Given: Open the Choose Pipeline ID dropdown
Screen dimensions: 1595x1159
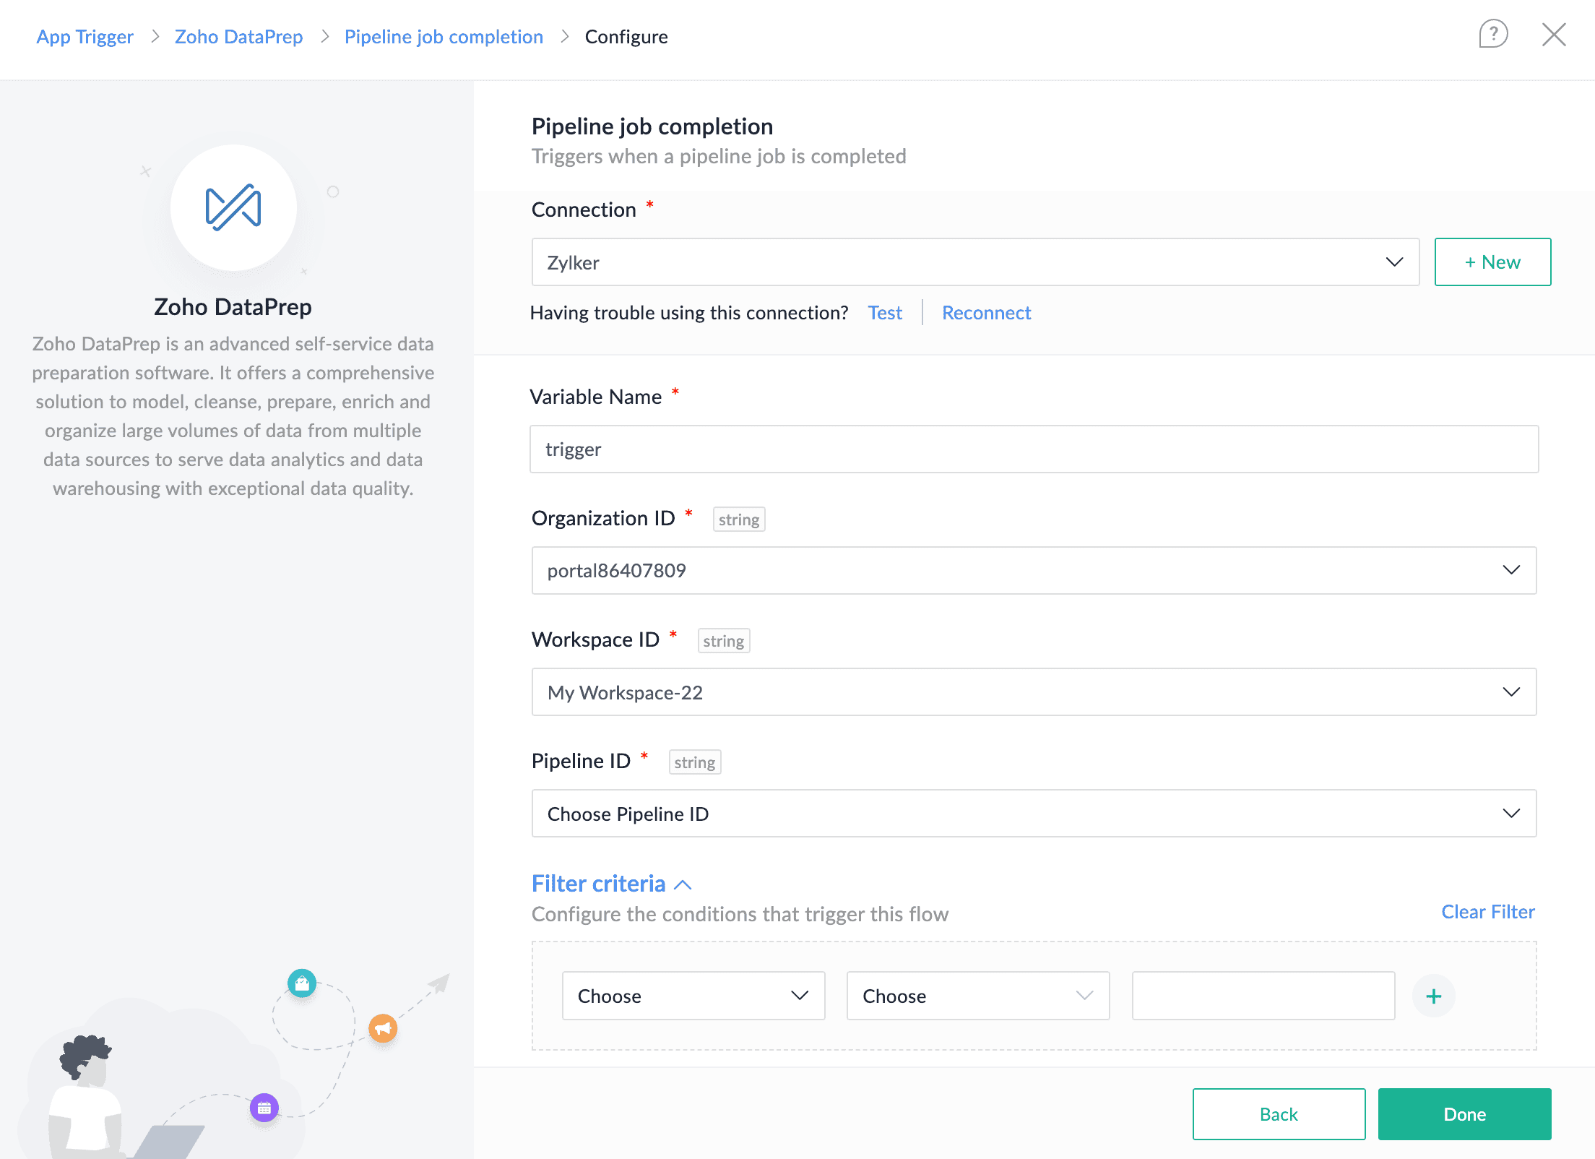Looking at the screenshot, I should point(1034,813).
